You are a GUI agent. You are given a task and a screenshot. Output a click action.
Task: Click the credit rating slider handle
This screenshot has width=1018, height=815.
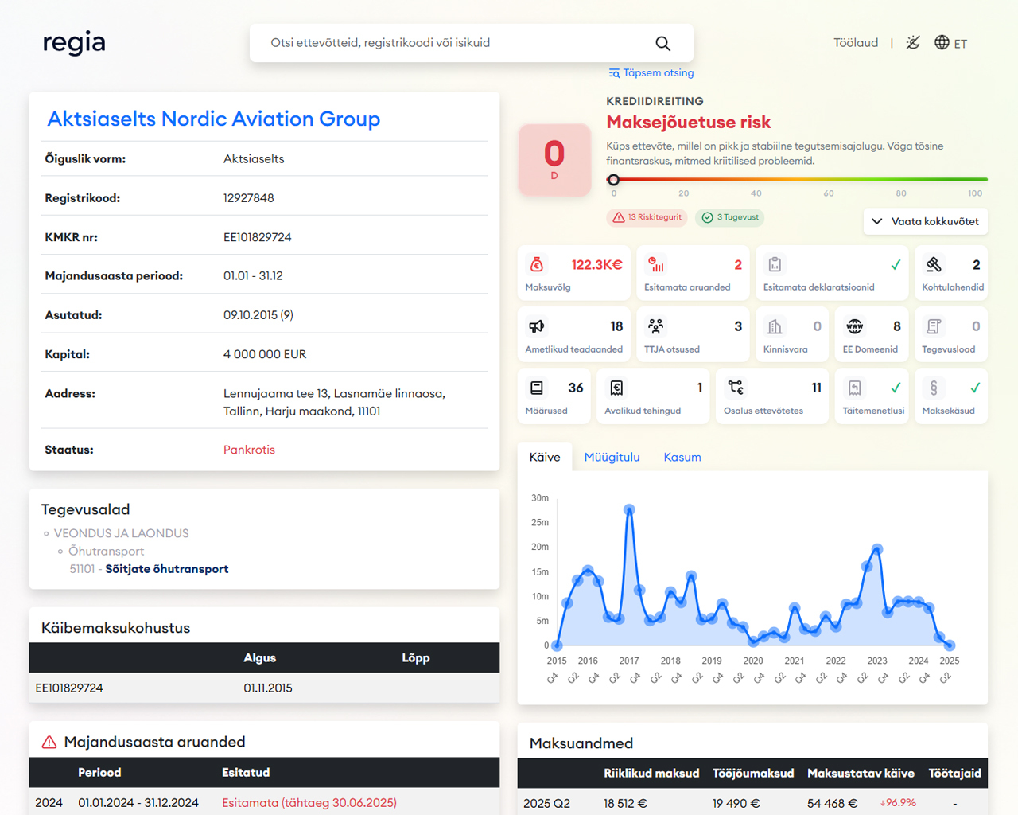coord(613,180)
